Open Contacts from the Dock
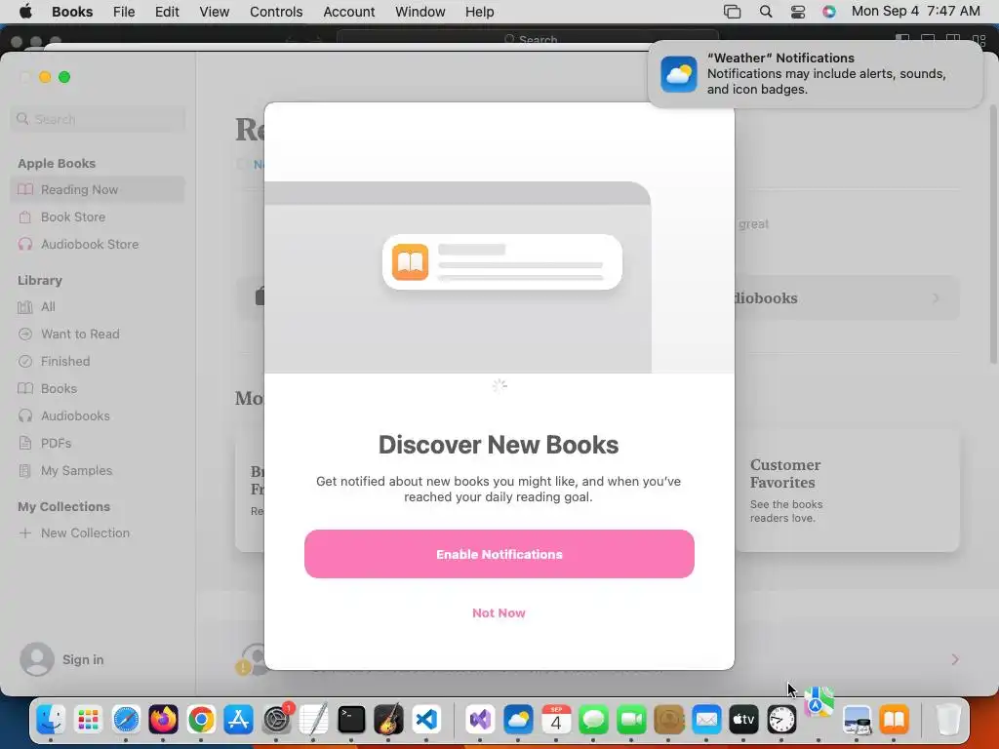This screenshot has height=749, width=999. click(x=668, y=720)
